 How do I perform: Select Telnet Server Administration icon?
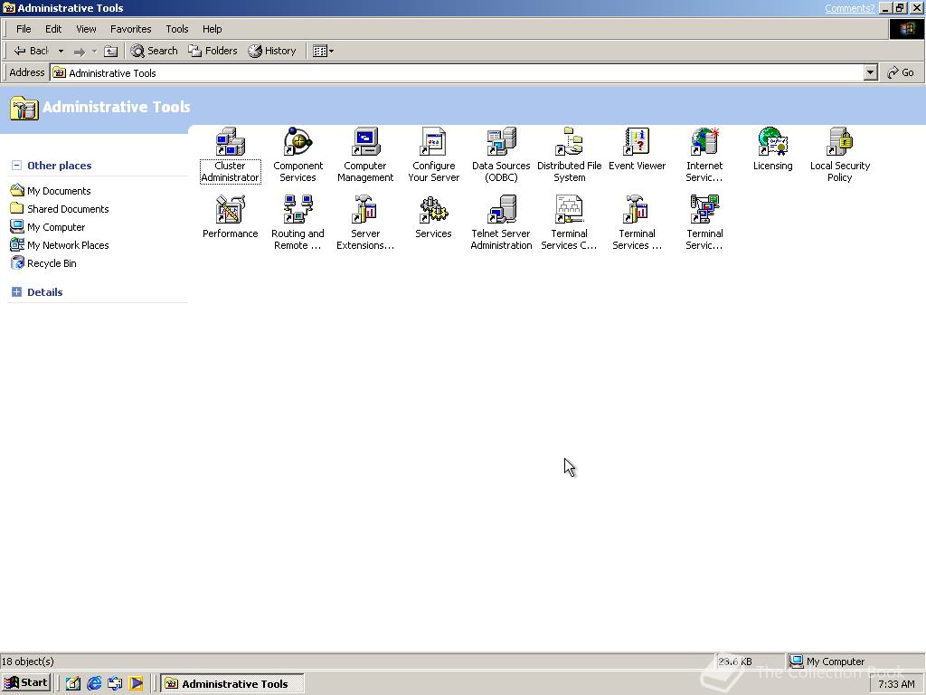(x=501, y=223)
